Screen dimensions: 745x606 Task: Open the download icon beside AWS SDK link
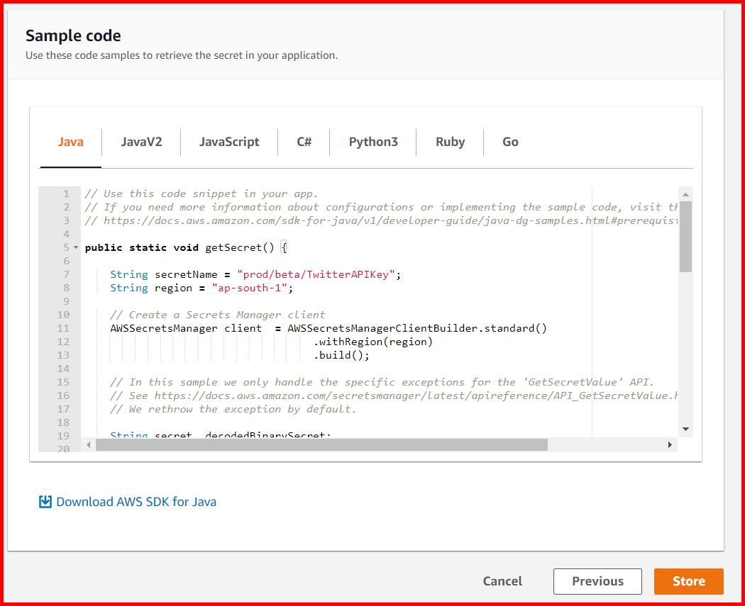44,501
